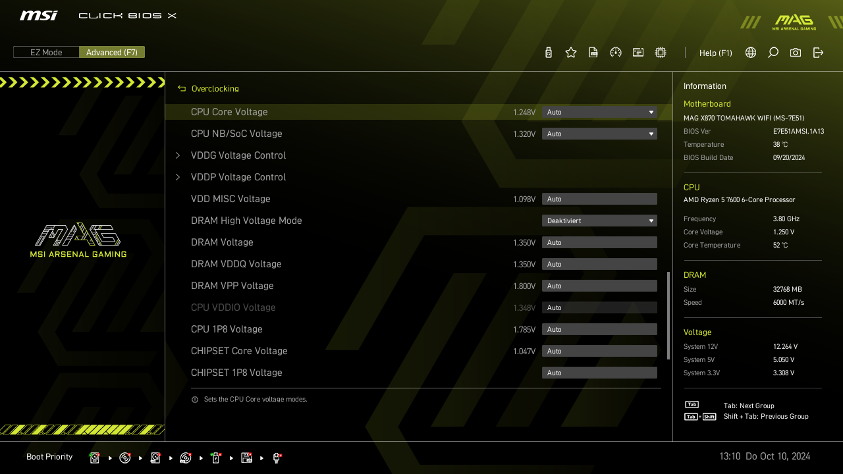Open the language globe icon
Image resolution: width=843 pixels, height=474 pixels.
point(751,53)
